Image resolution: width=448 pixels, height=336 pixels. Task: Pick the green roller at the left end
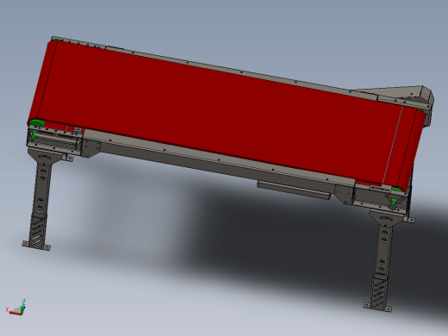pyautogui.click(x=37, y=124)
